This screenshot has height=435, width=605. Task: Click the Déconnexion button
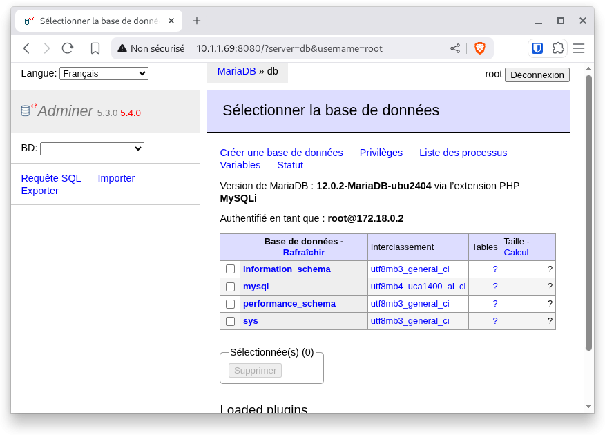[537, 75]
